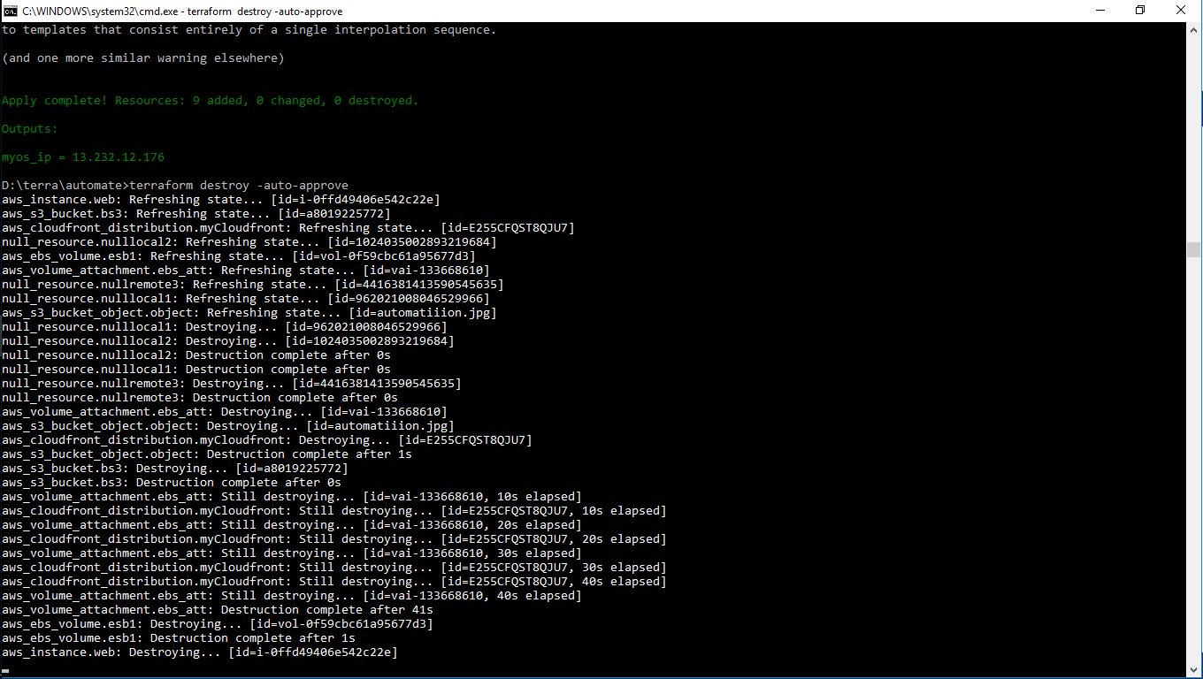Click 'aws_s3_bucket.bs3: Destroying...' line
Screen dimensions: 1203x679
coord(175,469)
